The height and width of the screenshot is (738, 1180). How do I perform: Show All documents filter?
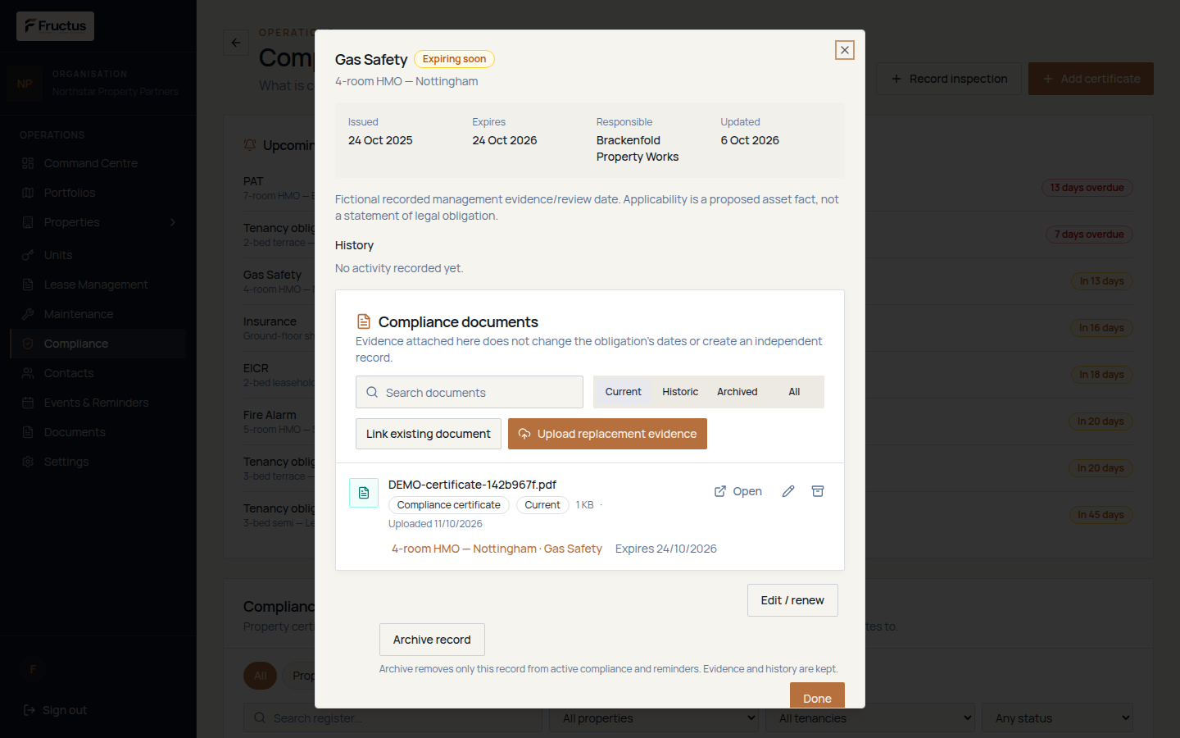794,392
